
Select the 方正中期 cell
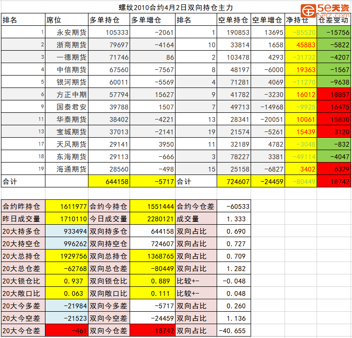tap(66, 94)
